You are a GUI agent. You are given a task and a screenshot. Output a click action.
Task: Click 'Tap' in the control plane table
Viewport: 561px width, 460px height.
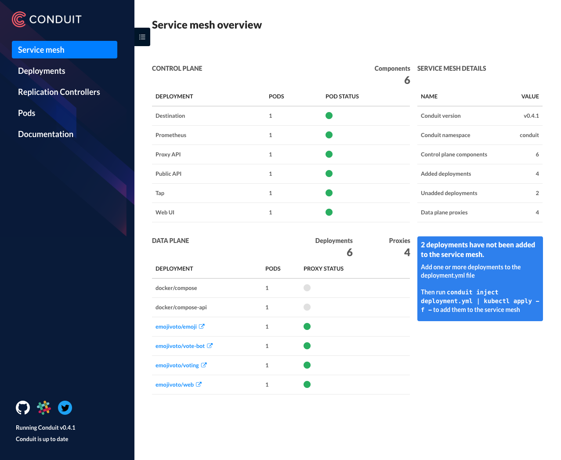160,193
